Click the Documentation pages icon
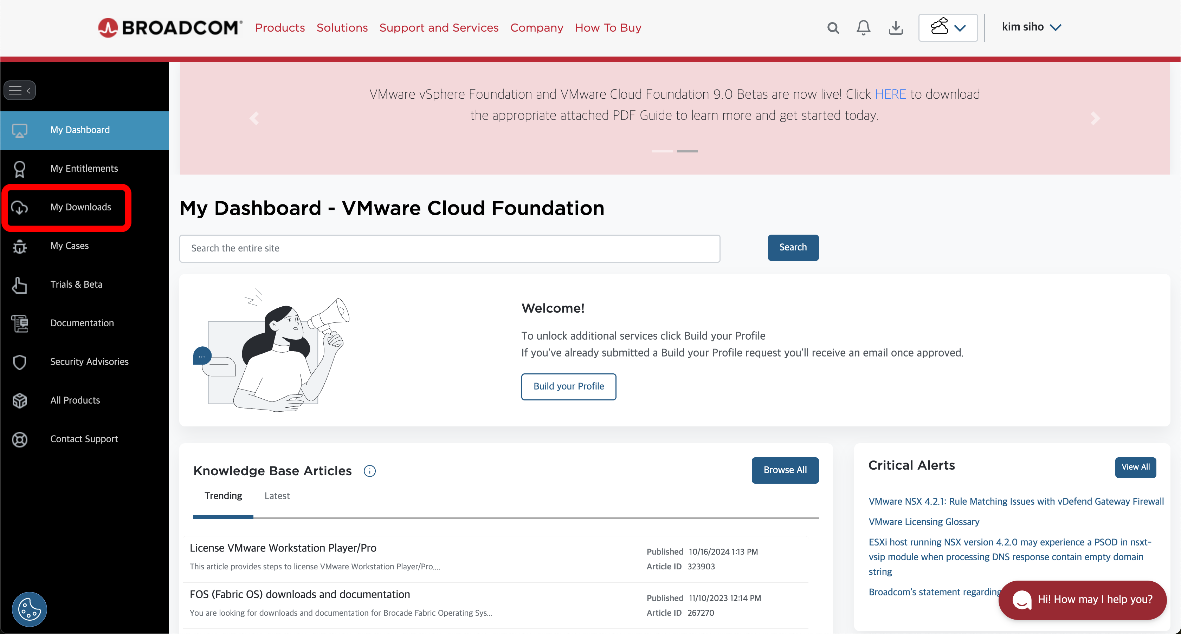This screenshot has width=1181, height=634. (x=19, y=323)
